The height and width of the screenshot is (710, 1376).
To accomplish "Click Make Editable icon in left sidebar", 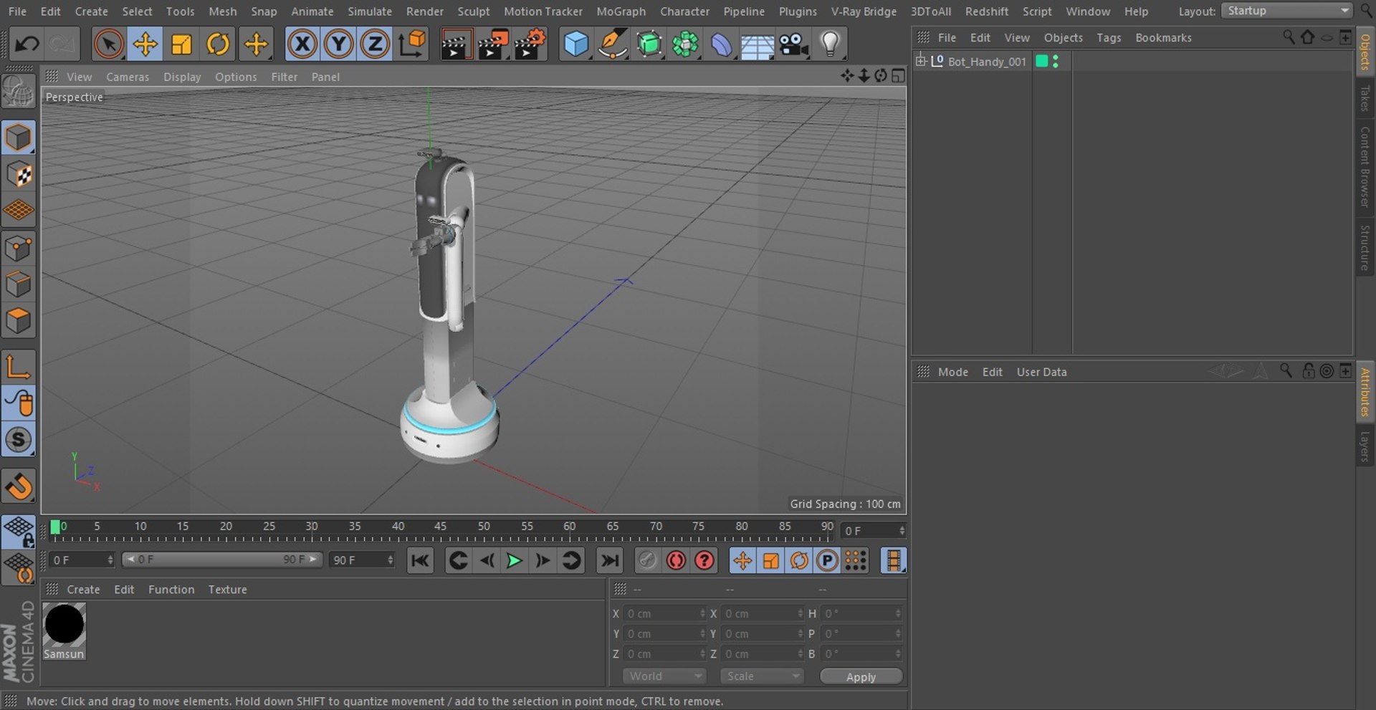I will (19, 92).
